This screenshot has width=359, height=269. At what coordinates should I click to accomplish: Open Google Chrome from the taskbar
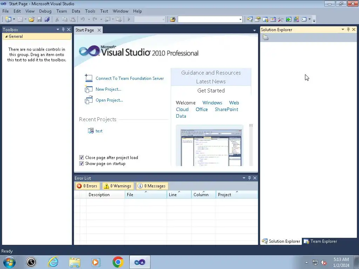point(118,262)
